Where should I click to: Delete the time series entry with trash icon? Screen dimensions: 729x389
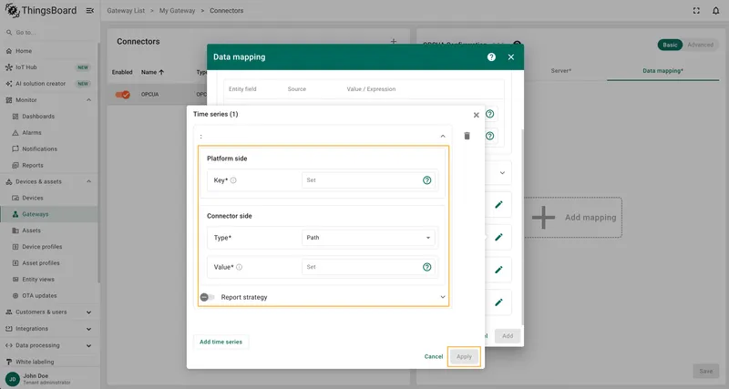(x=467, y=136)
